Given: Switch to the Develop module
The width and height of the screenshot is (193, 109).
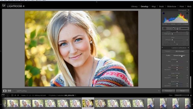Looking at the screenshot, I should (144, 6).
